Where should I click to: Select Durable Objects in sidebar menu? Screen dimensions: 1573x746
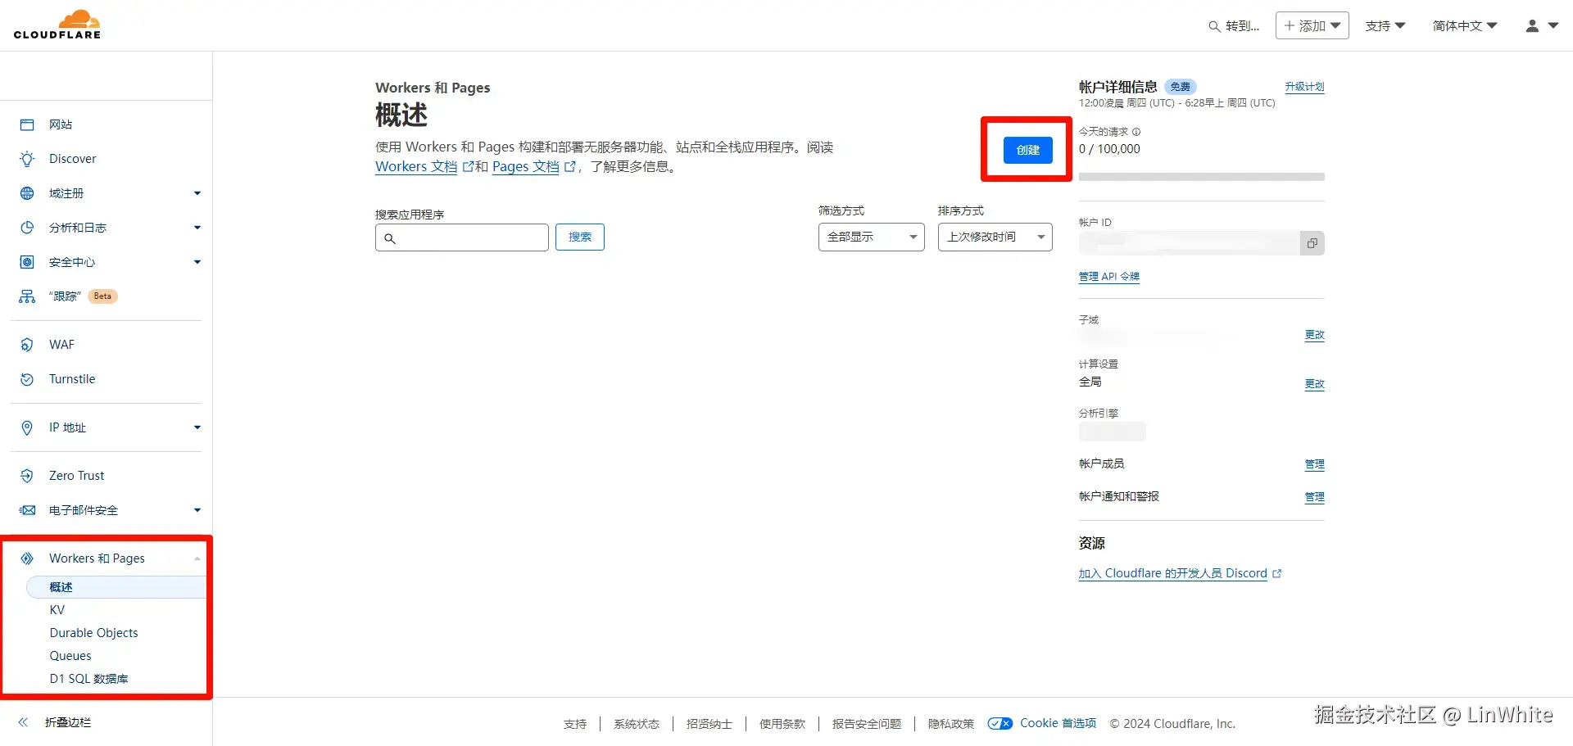click(x=93, y=632)
